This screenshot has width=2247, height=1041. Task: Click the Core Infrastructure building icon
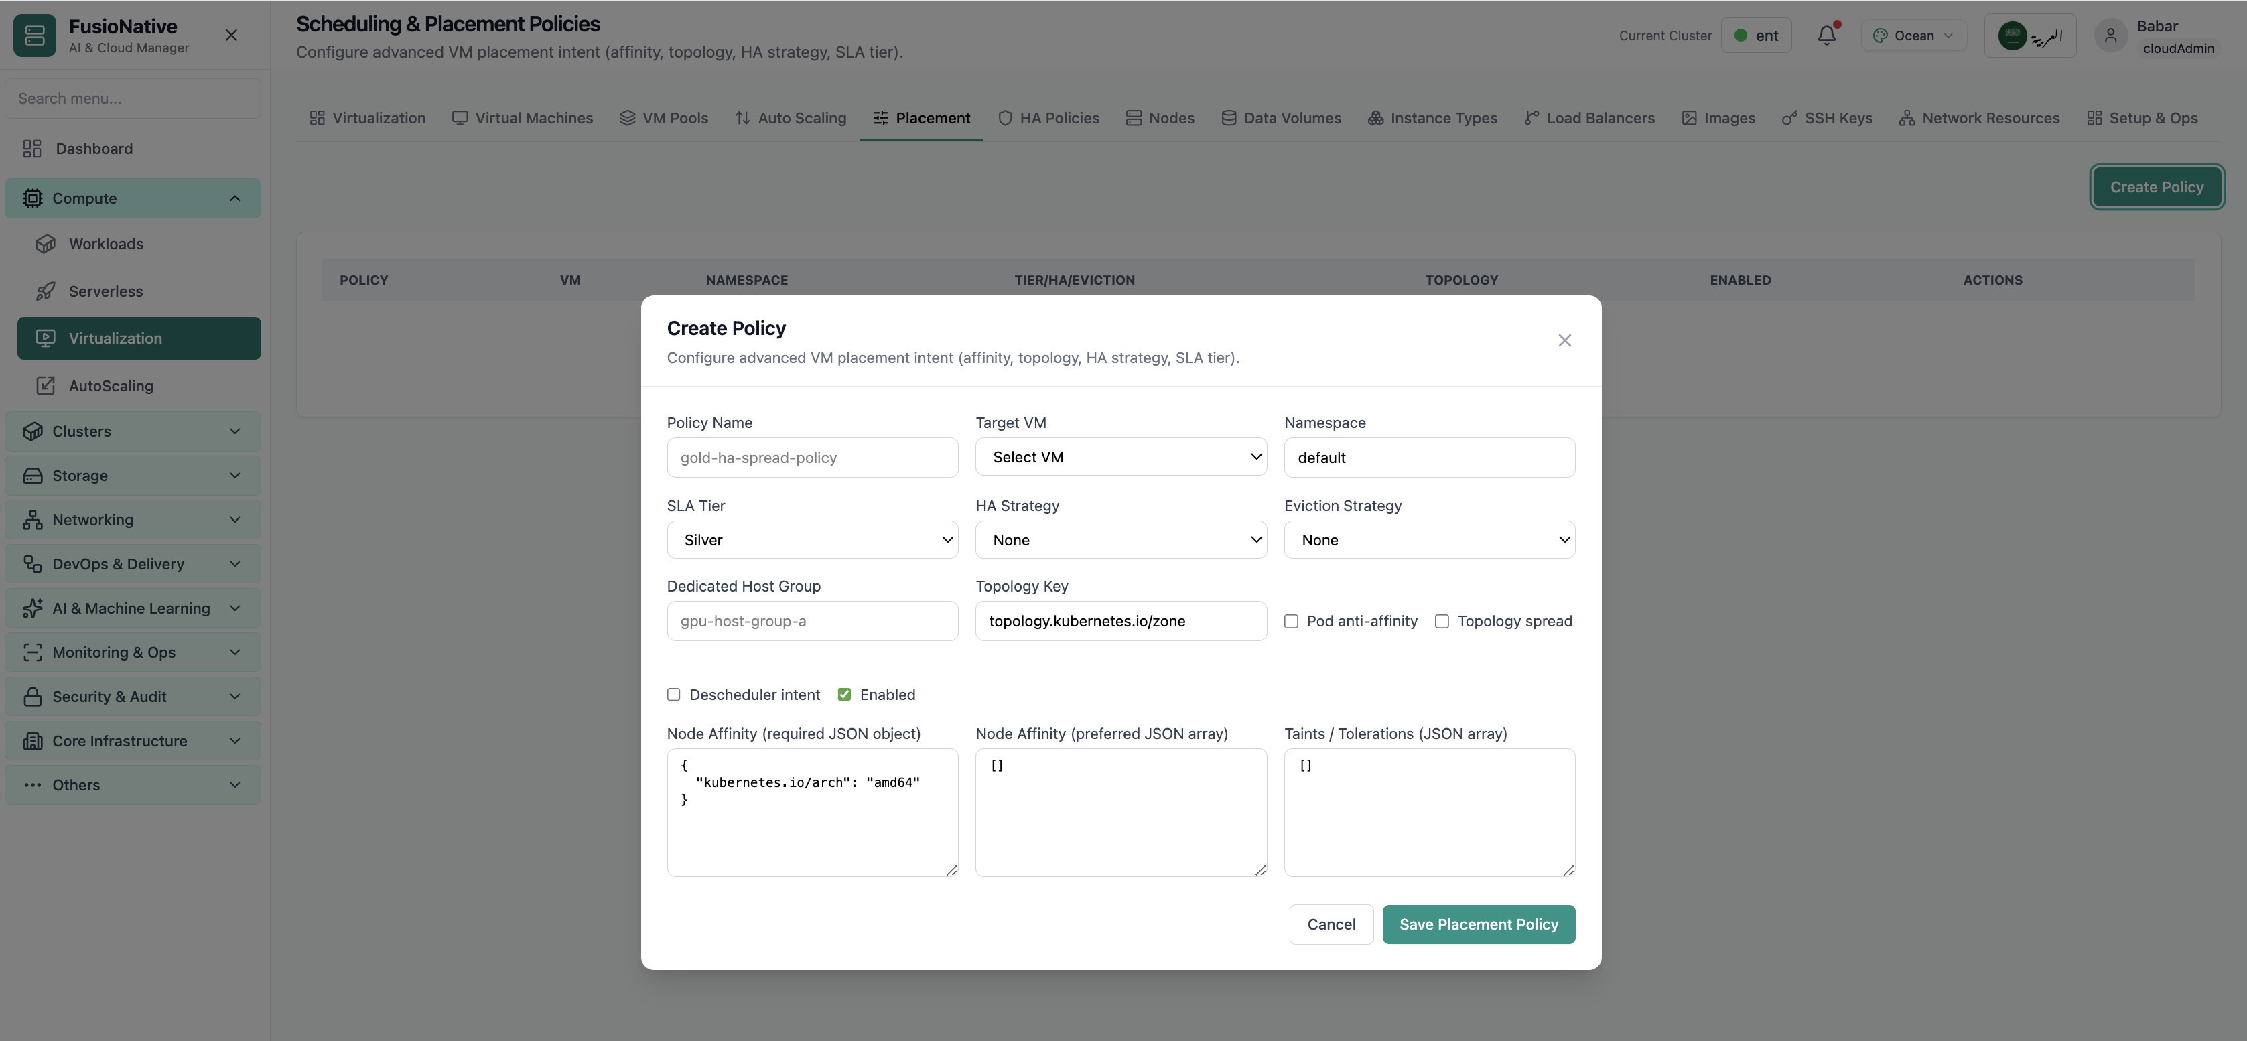tap(32, 741)
